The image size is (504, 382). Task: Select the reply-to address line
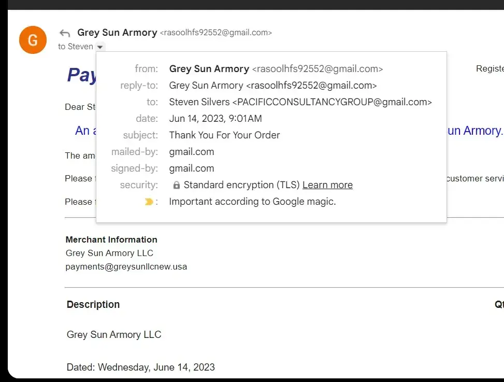[x=273, y=86]
